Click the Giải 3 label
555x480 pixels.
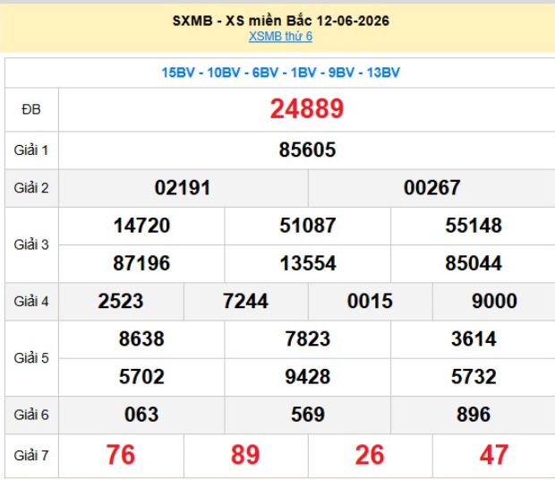pyautogui.click(x=31, y=244)
